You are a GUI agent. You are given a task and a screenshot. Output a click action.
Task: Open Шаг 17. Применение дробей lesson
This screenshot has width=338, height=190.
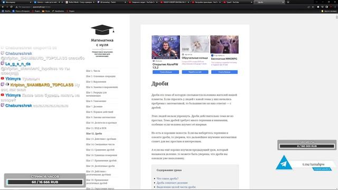pos(101,160)
